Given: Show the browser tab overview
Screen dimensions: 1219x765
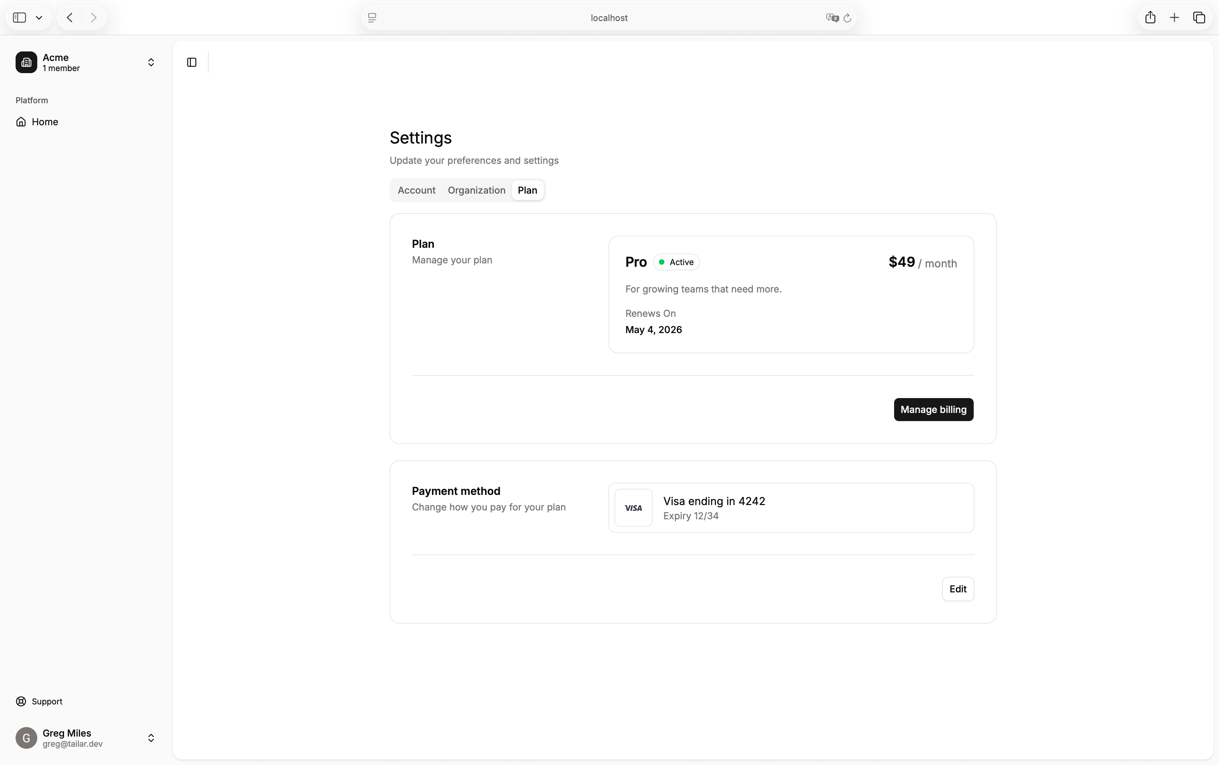Looking at the screenshot, I should pos(1199,18).
